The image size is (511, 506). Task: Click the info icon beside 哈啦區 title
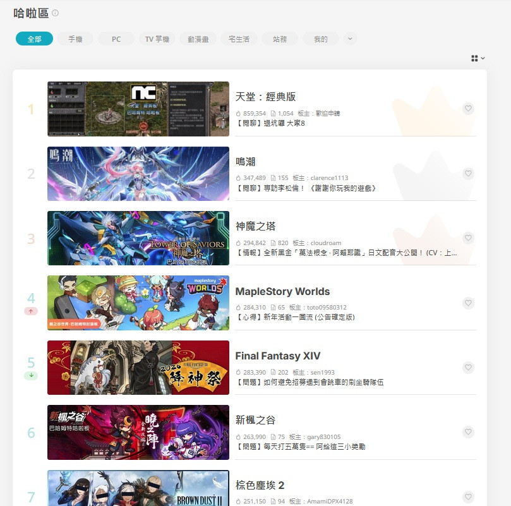click(x=56, y=13)
